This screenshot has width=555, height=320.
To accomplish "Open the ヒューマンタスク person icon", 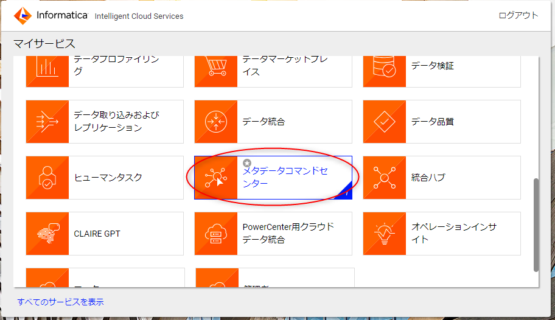I will tap(47, 178).
